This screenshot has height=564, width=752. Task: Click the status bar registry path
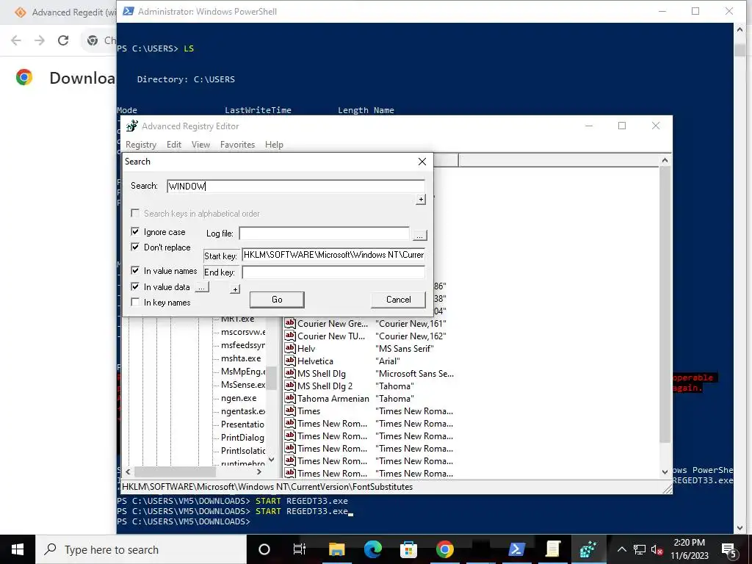tap(267, 486)
